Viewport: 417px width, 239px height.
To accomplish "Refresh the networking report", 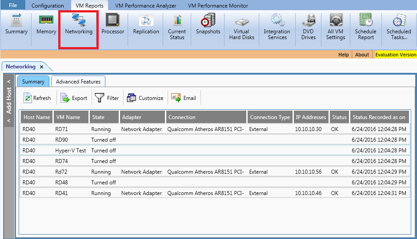I will click(37, 98).
